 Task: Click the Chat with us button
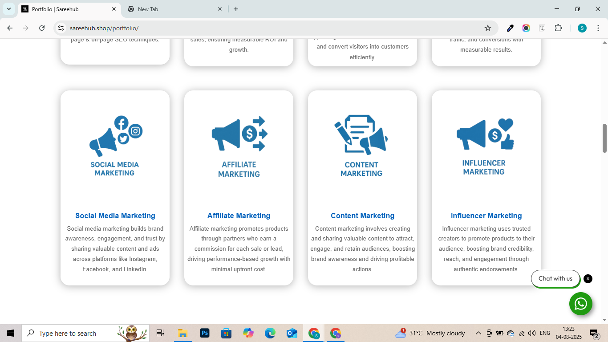555,279
